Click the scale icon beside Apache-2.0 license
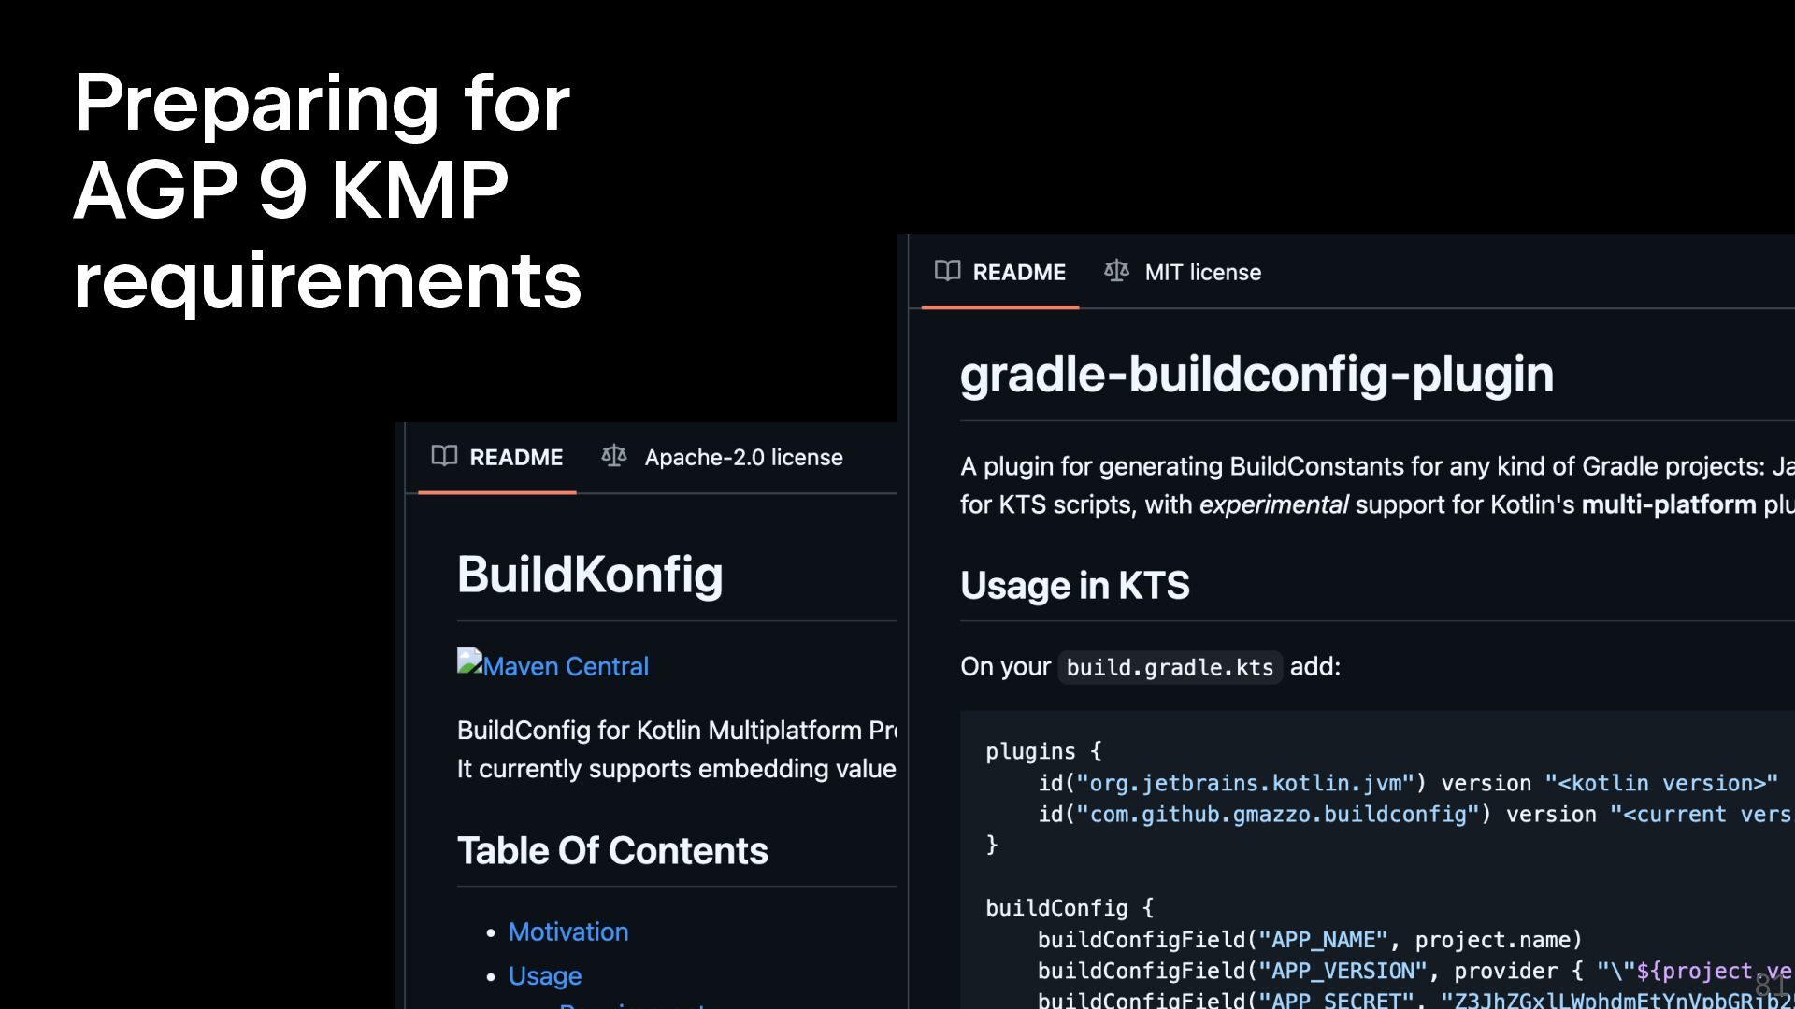 614,456
